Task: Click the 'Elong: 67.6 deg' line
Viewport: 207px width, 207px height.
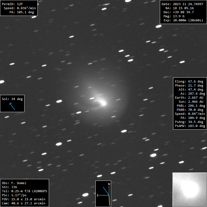Action: pyautogui.click(x=189, y=81)
